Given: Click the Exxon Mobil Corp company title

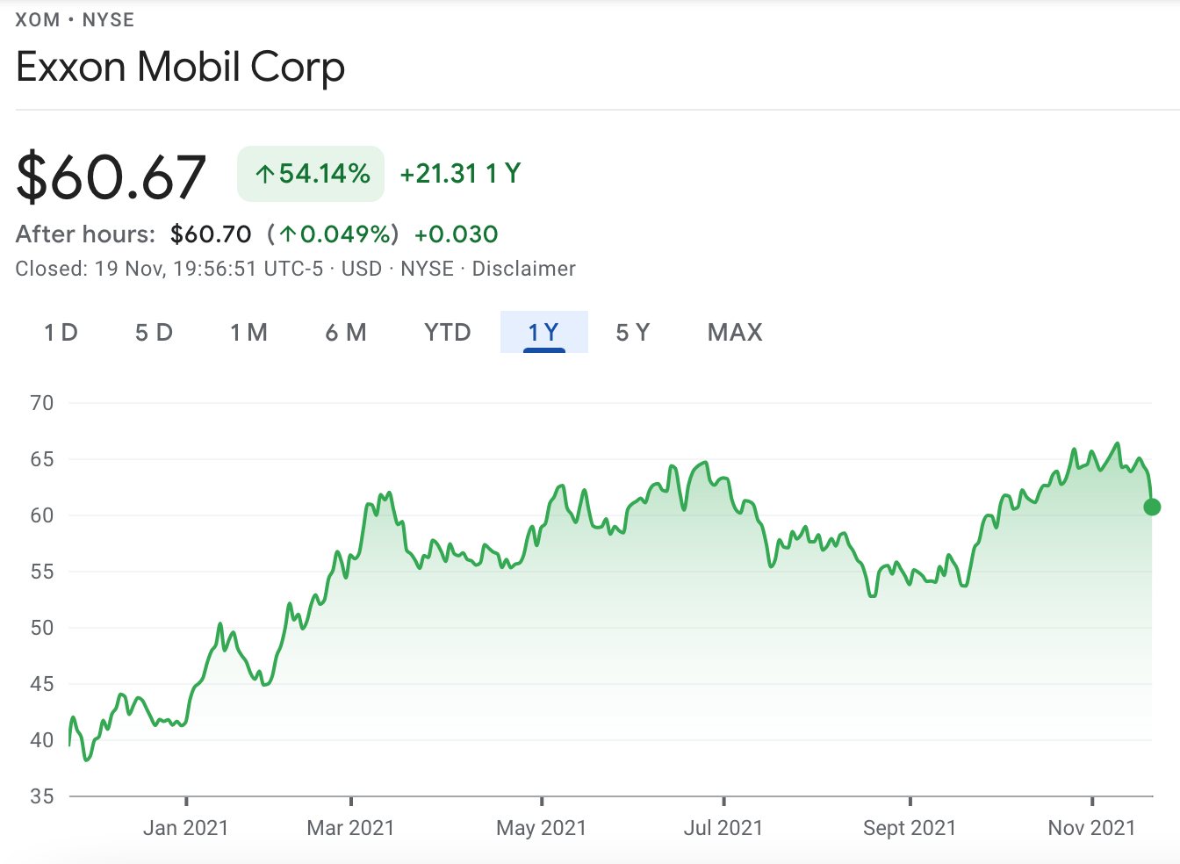Looking at the screenshot, I should click(x=180, y=67).
